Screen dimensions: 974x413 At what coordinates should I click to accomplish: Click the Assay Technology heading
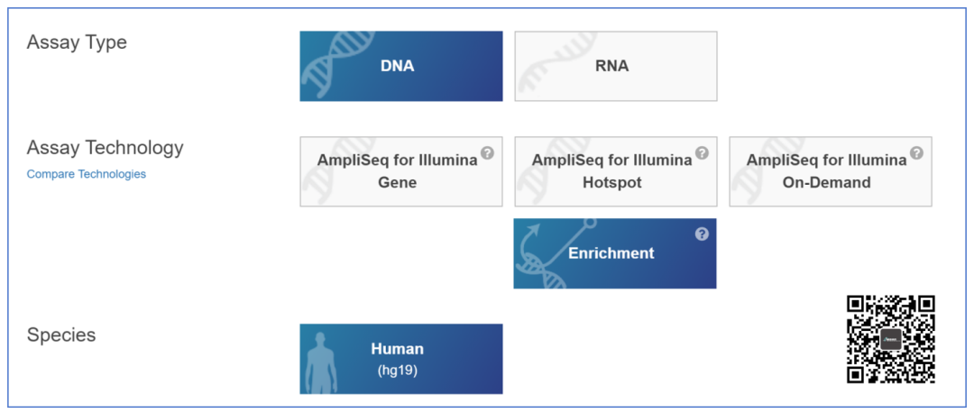[105, 148]
